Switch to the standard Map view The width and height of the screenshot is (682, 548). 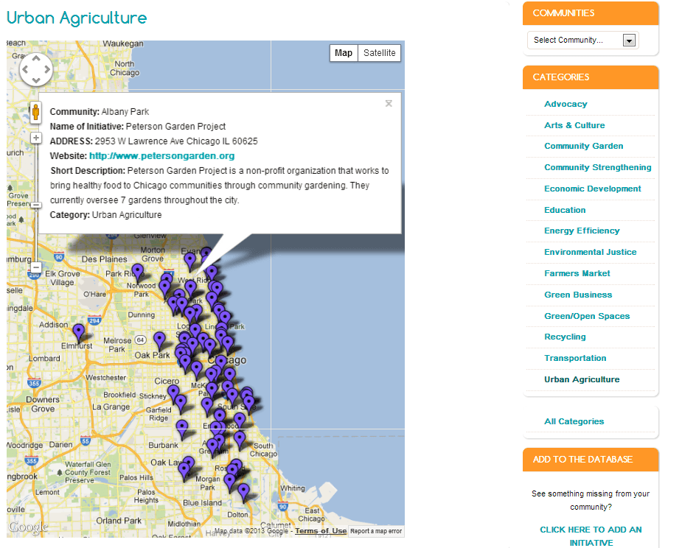[344, 53]
